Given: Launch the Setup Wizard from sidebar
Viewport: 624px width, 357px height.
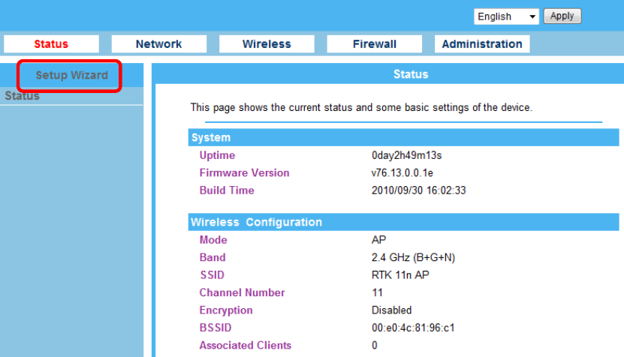Looking at the screenshot, I should point(71,75).
